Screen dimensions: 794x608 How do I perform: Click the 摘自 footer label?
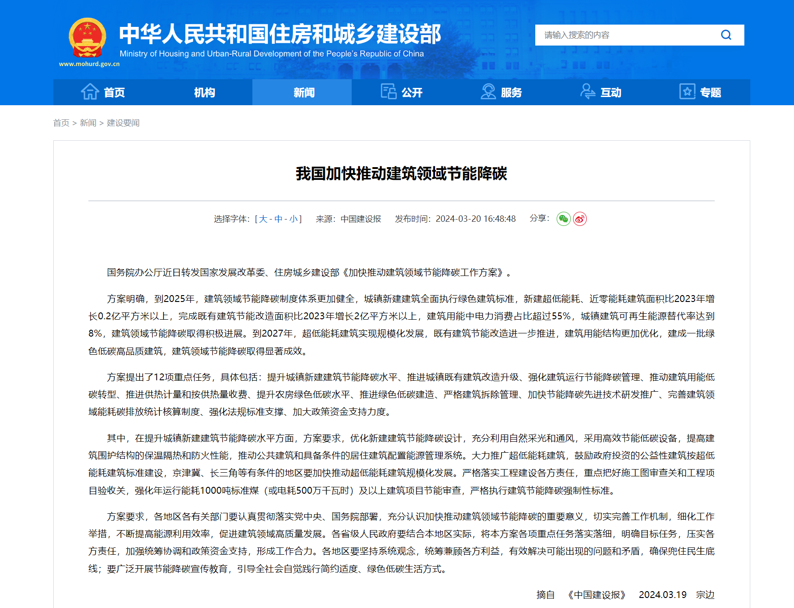click(x=545, y=595)
